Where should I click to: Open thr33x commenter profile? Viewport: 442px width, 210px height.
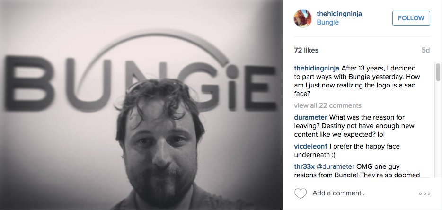click(x=305, y=166)
